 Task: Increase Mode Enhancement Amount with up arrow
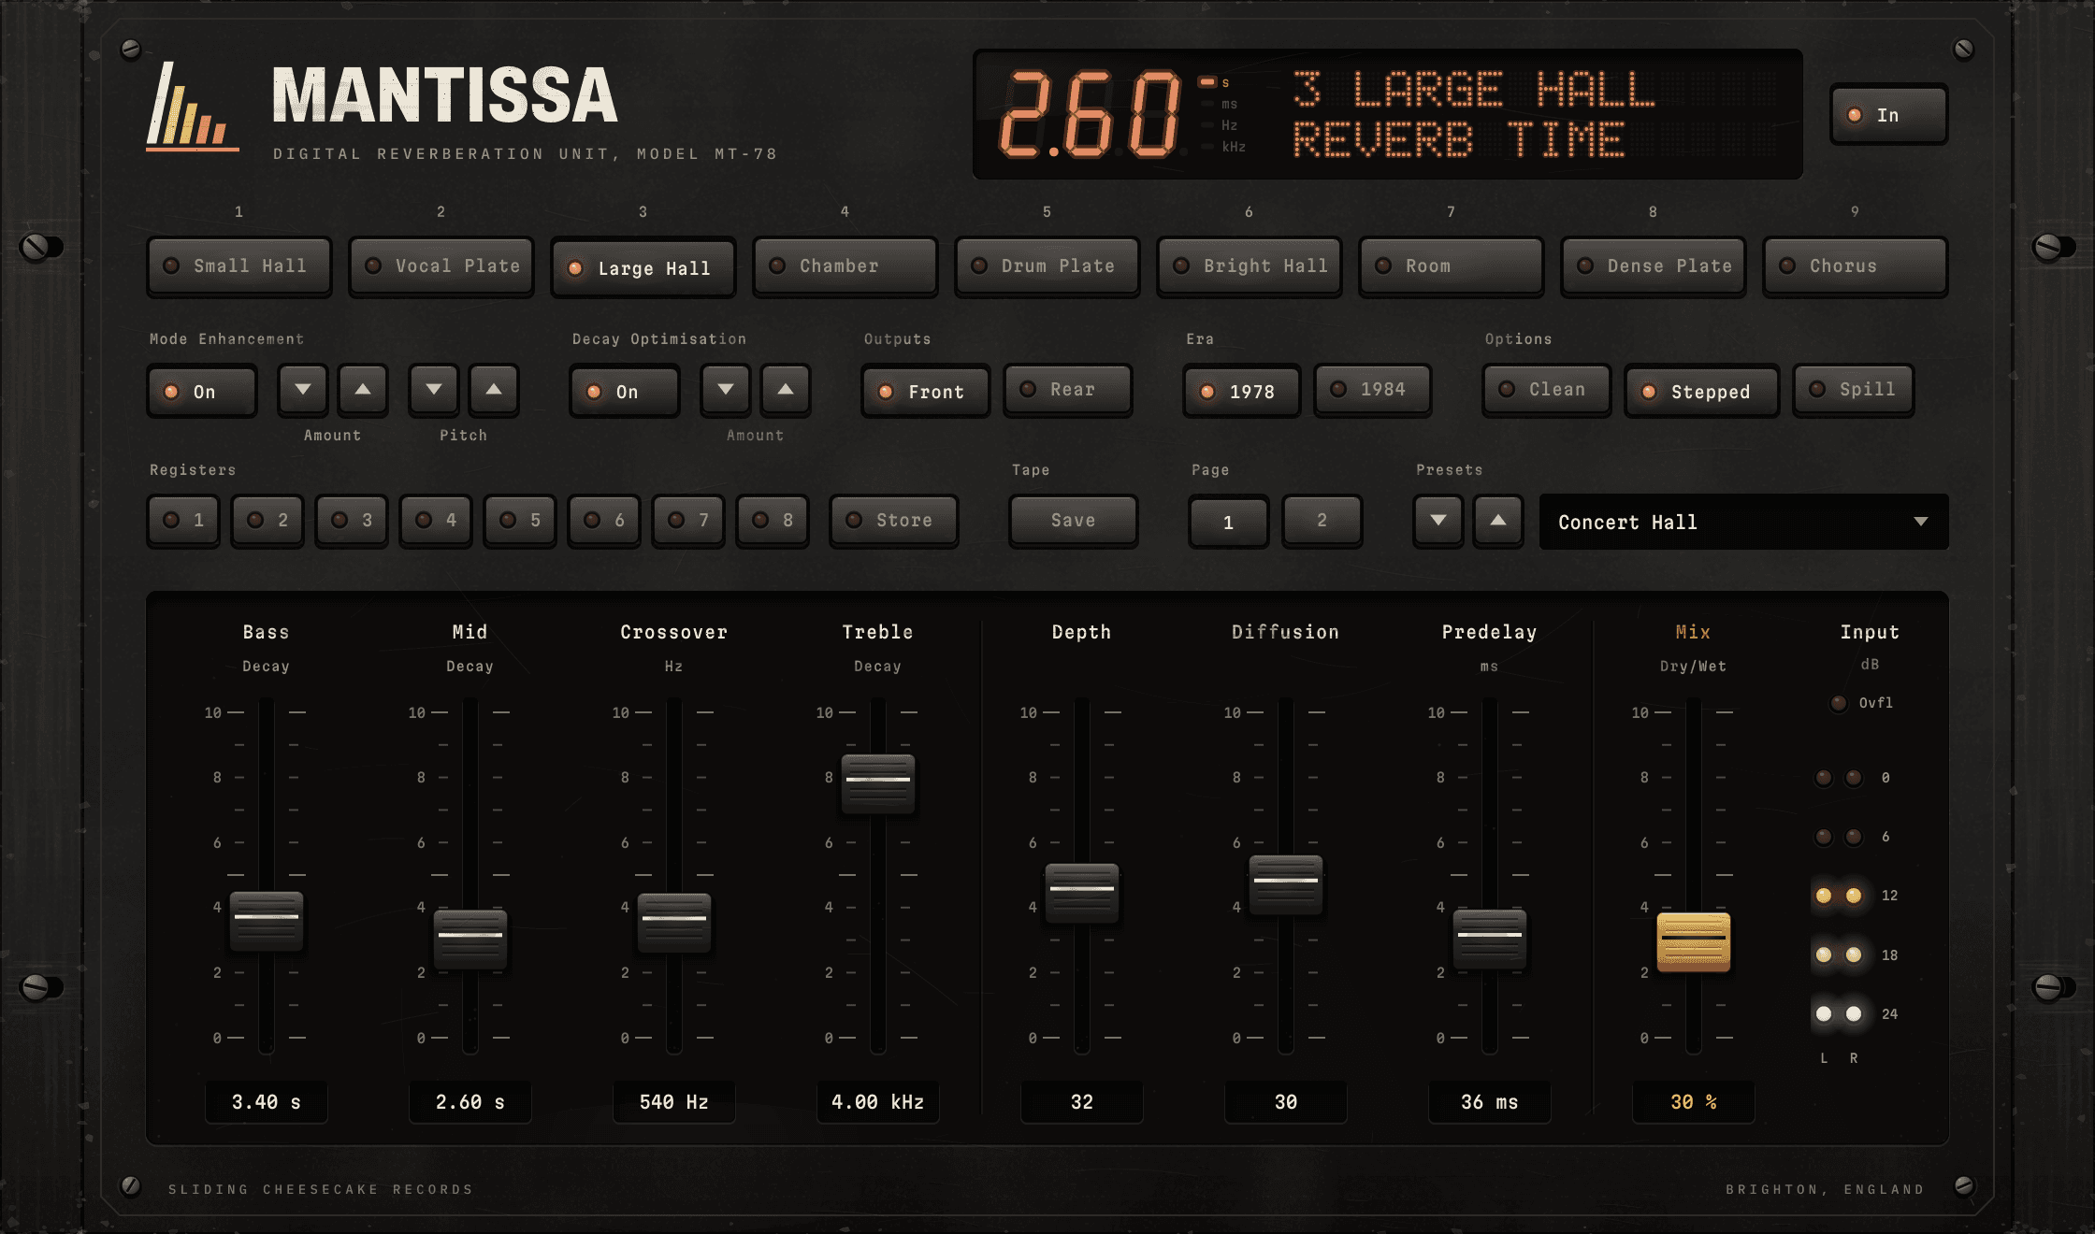[x=363, y=389]
